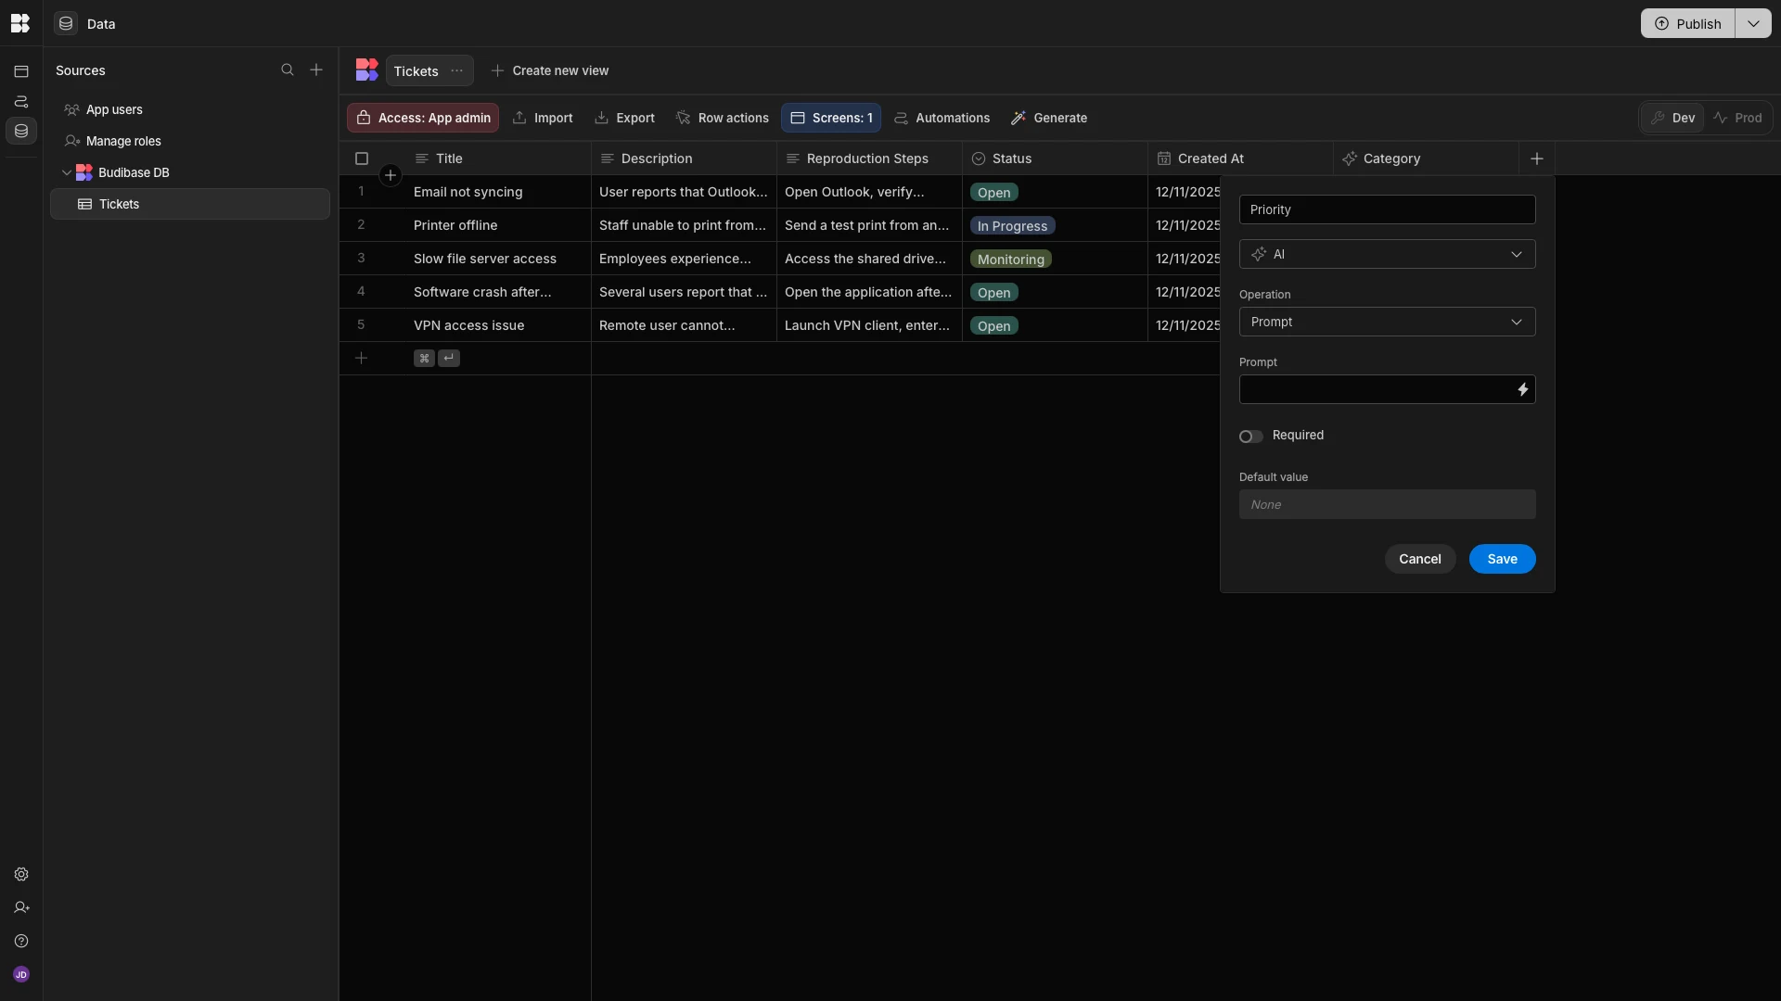Open Tickets table options ellipsis
The image size is (1781, 1001).
pyautogui.click(x=456, y=70)
